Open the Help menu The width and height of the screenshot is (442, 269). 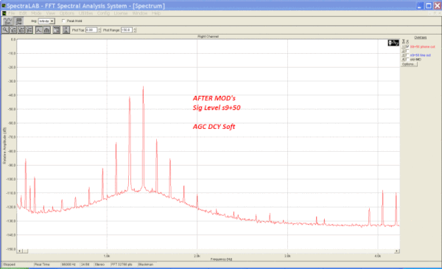[x=156, y=13]
